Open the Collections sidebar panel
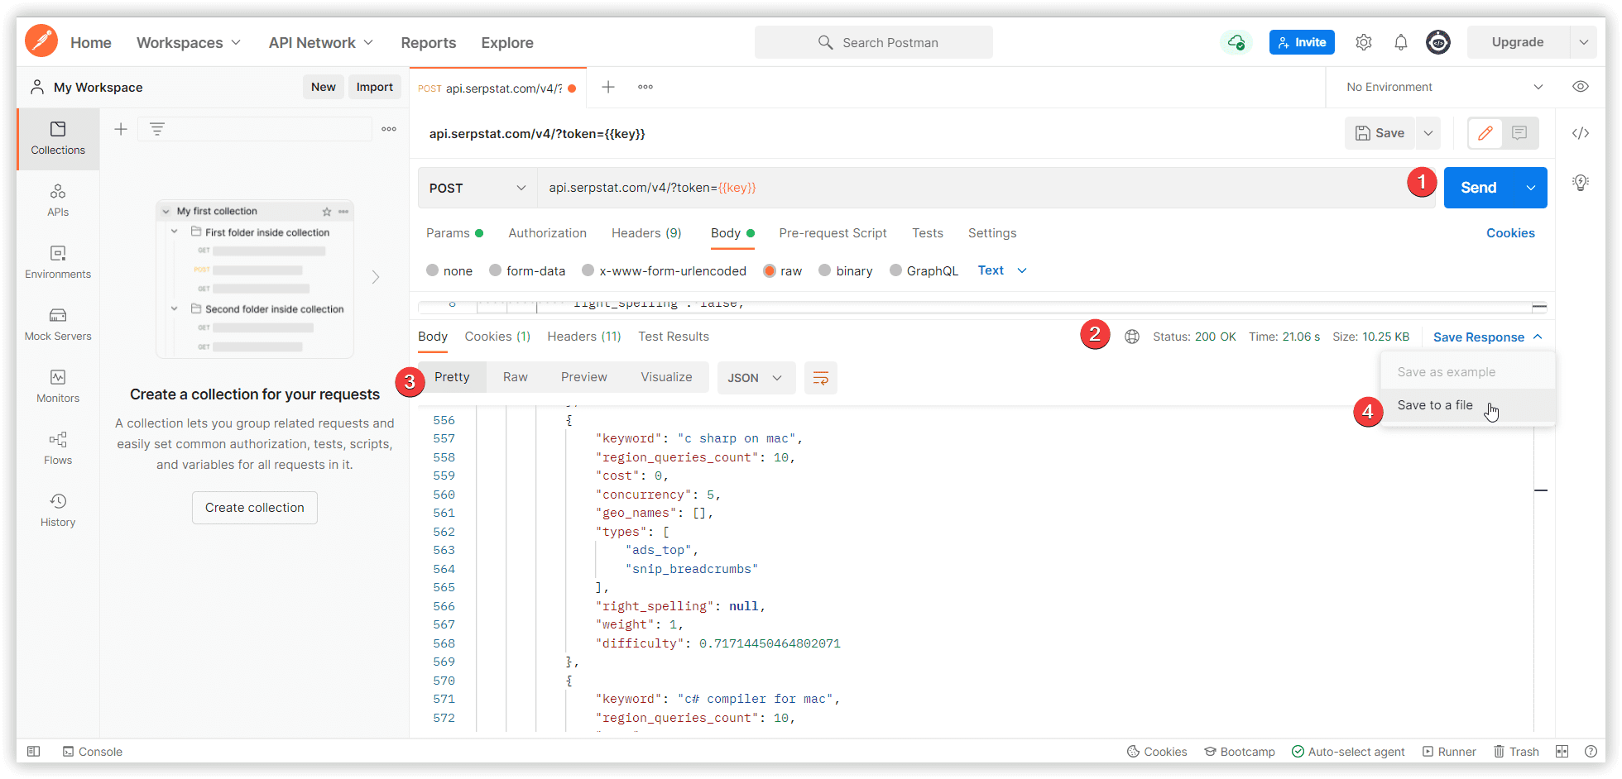 click(58, 138)
